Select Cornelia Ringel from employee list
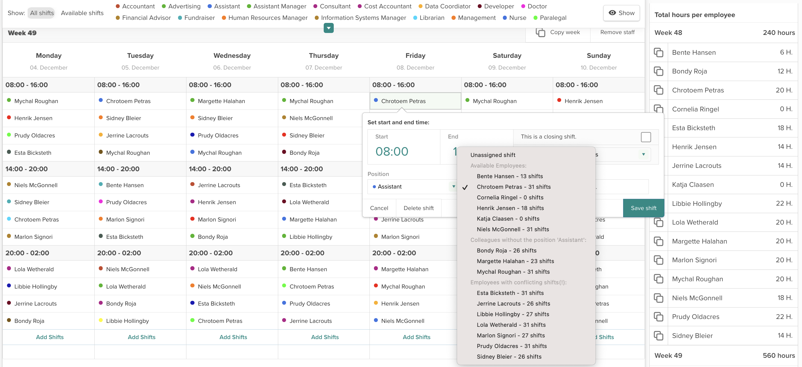 (510, 197)
